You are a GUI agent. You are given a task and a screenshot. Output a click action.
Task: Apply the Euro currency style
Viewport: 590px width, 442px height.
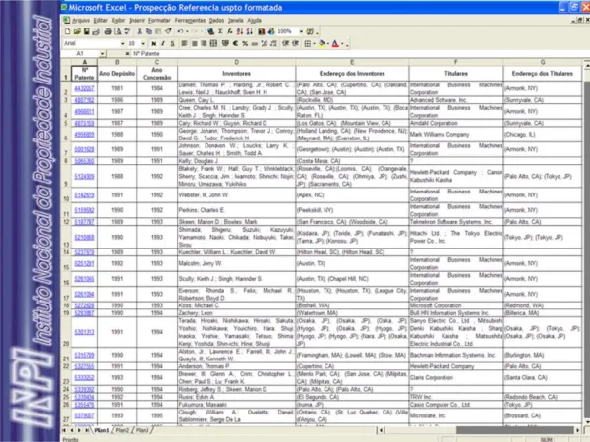tap(235, 44)
